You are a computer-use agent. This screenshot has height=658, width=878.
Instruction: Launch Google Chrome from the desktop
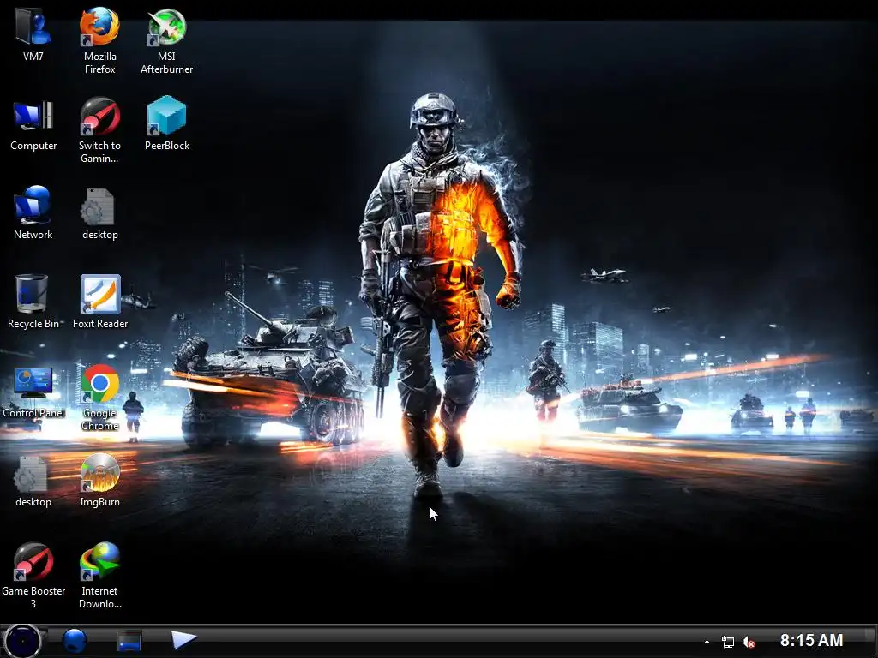[99, 398]
